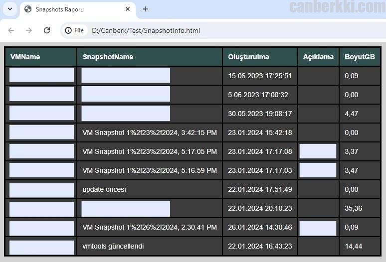
Task: Close the Snapshots Raporu tab
Action: 128,9
